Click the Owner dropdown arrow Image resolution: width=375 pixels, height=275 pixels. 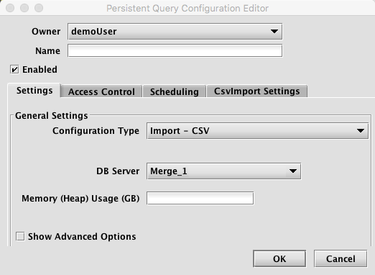[x=274, y=32]
